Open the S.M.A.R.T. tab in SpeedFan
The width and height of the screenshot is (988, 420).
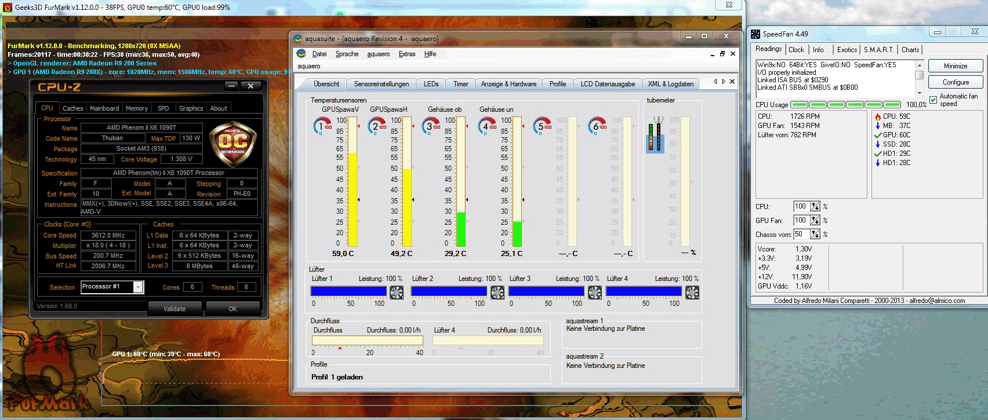point(879,50)
